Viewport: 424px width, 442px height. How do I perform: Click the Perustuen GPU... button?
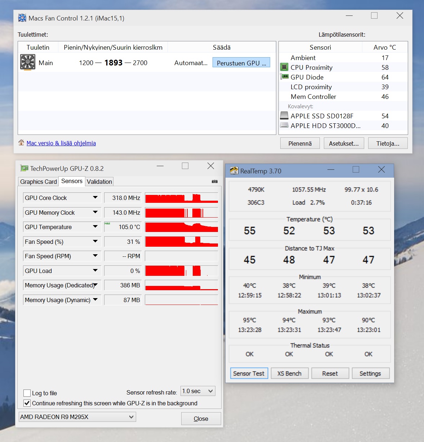(241, 63)
